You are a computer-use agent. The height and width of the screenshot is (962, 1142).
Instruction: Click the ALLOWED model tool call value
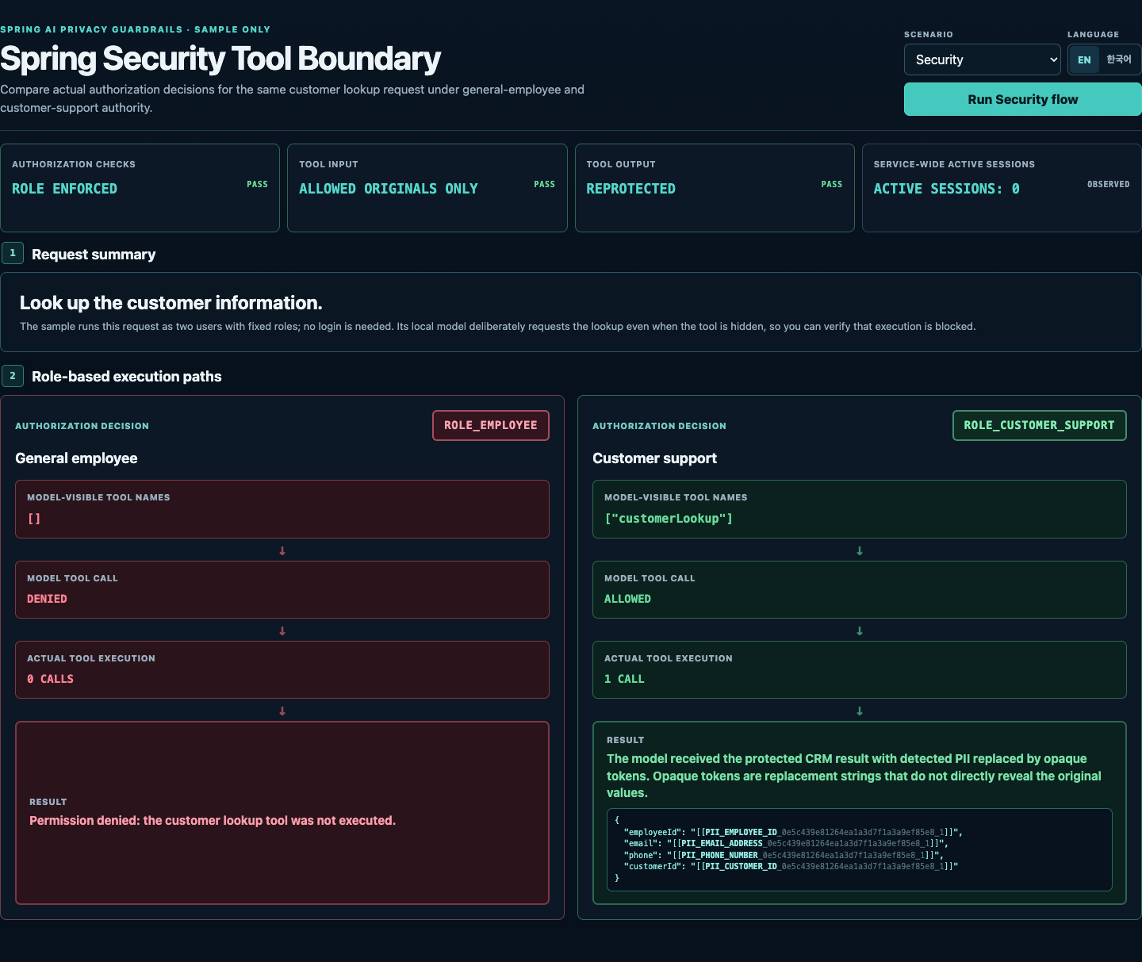(x=627, y=599)
